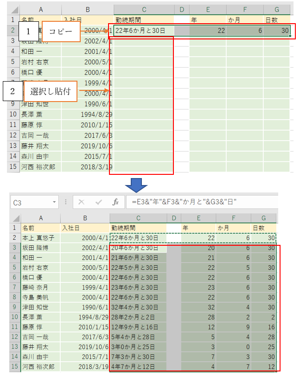Click the Insert Function fx icon
Image resolution: width=300 pixels, height=377 pixels.
point(116,202)
